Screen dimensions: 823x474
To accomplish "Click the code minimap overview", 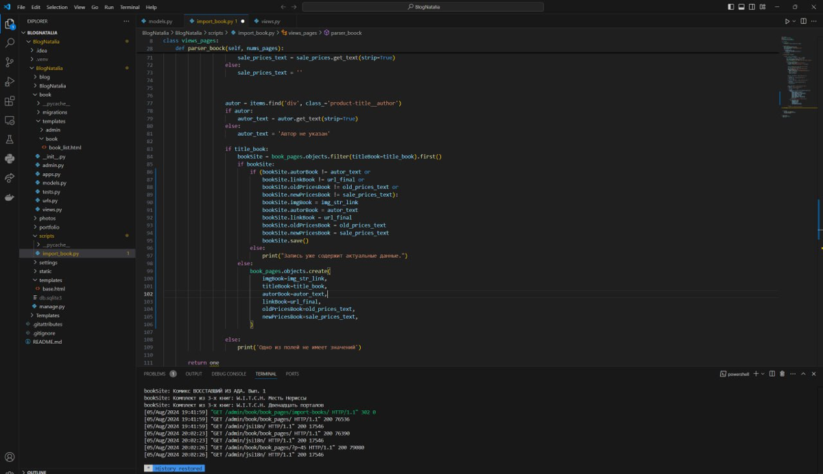I will click(x=796, y=68).
